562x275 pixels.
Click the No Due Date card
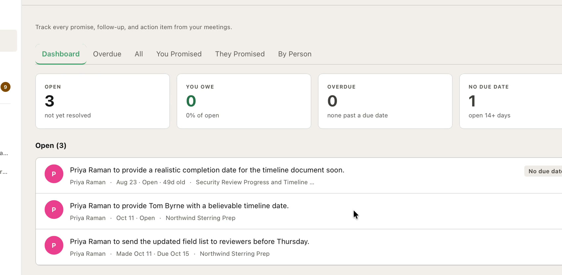pos(511,101)
